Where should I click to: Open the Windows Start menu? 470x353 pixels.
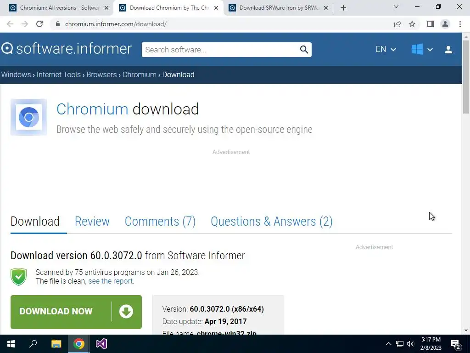coord(11,344)
